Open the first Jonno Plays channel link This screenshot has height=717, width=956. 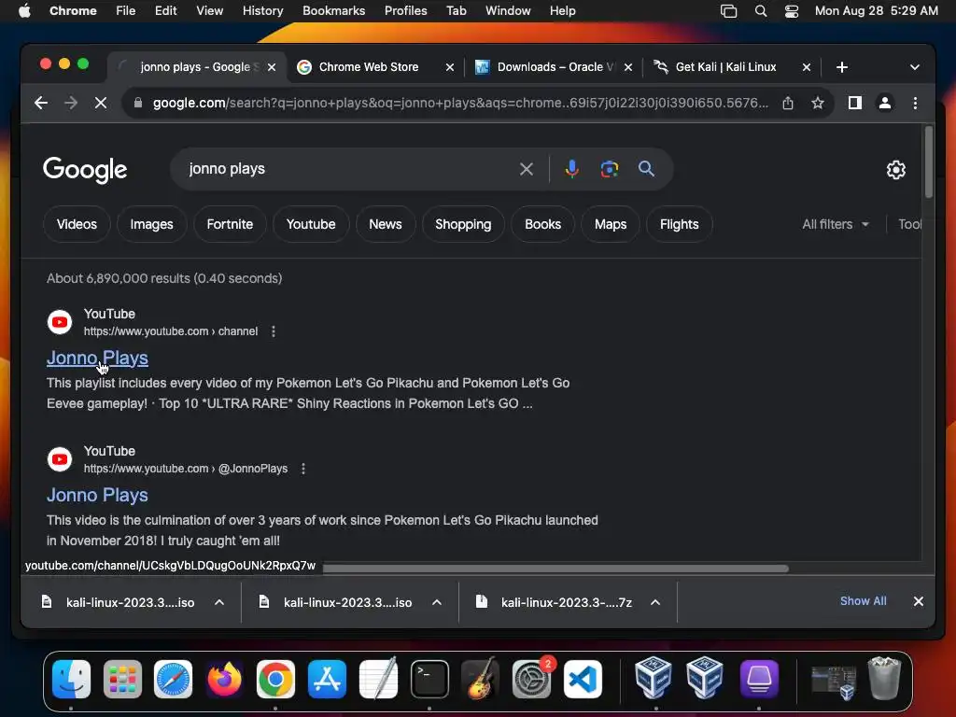pyautogui.click(x=97, y=358)
